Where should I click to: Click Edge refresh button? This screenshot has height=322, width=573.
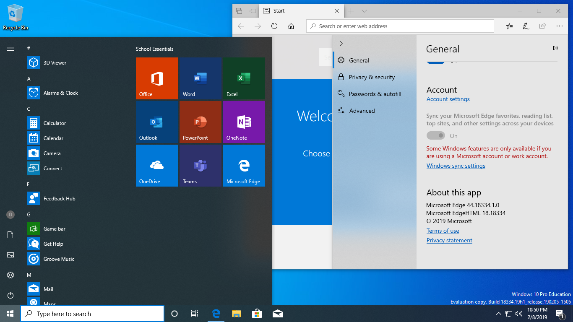tap(274, 26)
